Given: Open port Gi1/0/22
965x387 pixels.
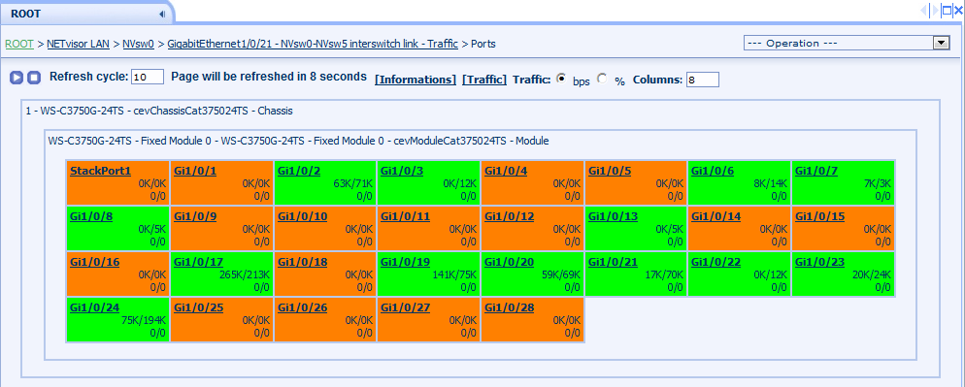Looking at the screenshot, I should click(x=715, y=262).
